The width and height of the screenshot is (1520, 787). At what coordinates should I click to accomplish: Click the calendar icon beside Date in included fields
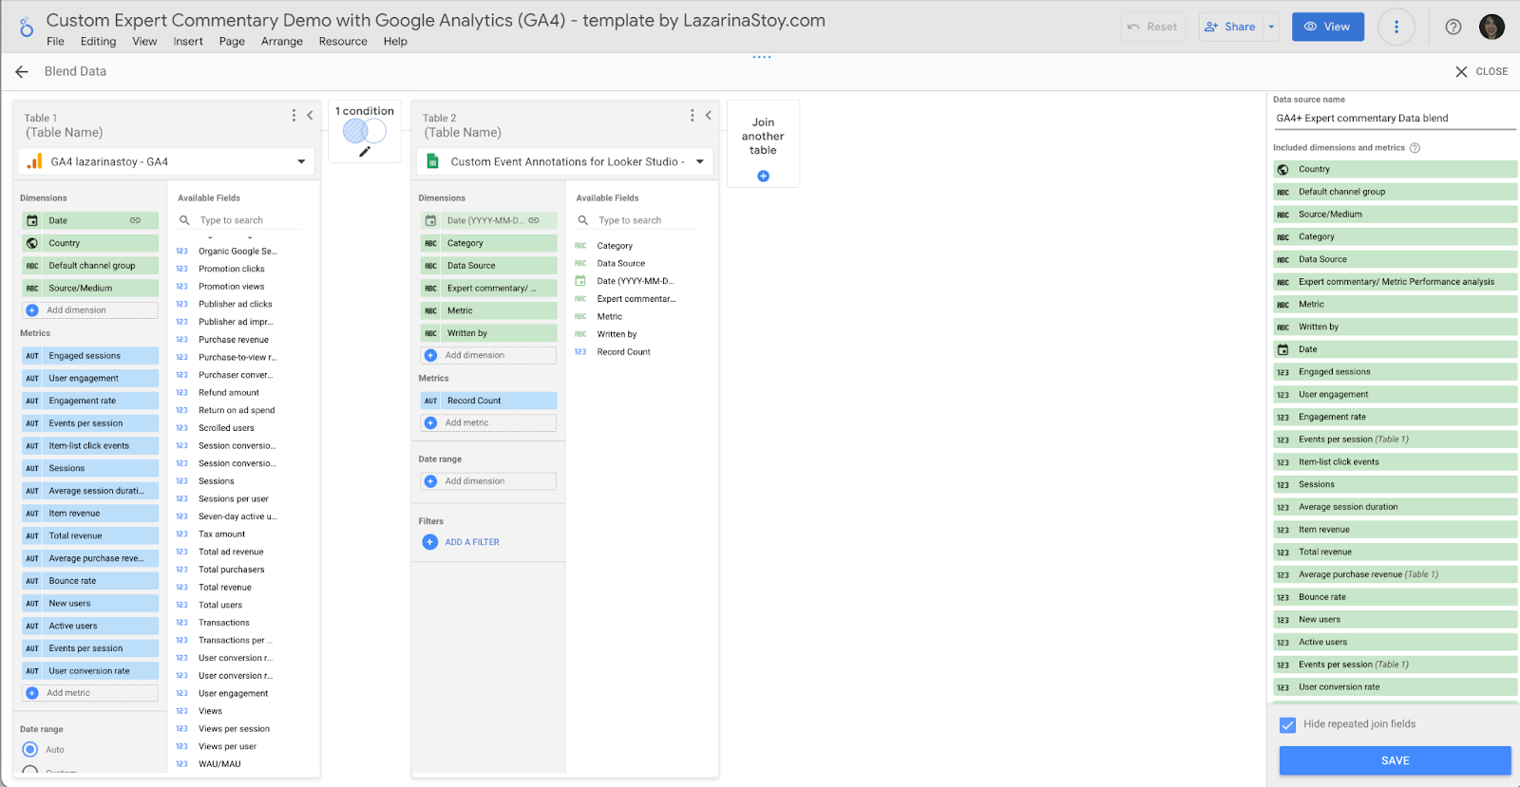(x=1282, y=349)
